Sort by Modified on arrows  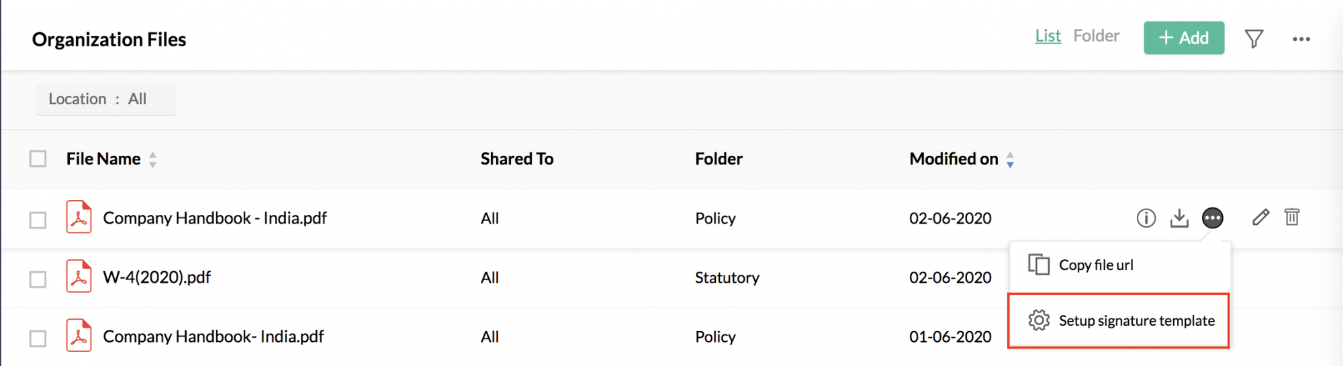point(1010,160)
